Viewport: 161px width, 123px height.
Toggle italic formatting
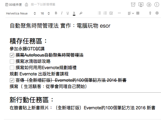[62, 13]
